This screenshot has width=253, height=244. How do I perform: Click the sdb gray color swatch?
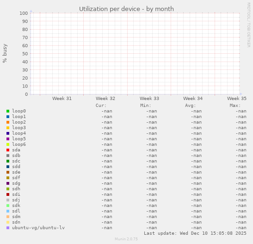[x=8, y=156]
